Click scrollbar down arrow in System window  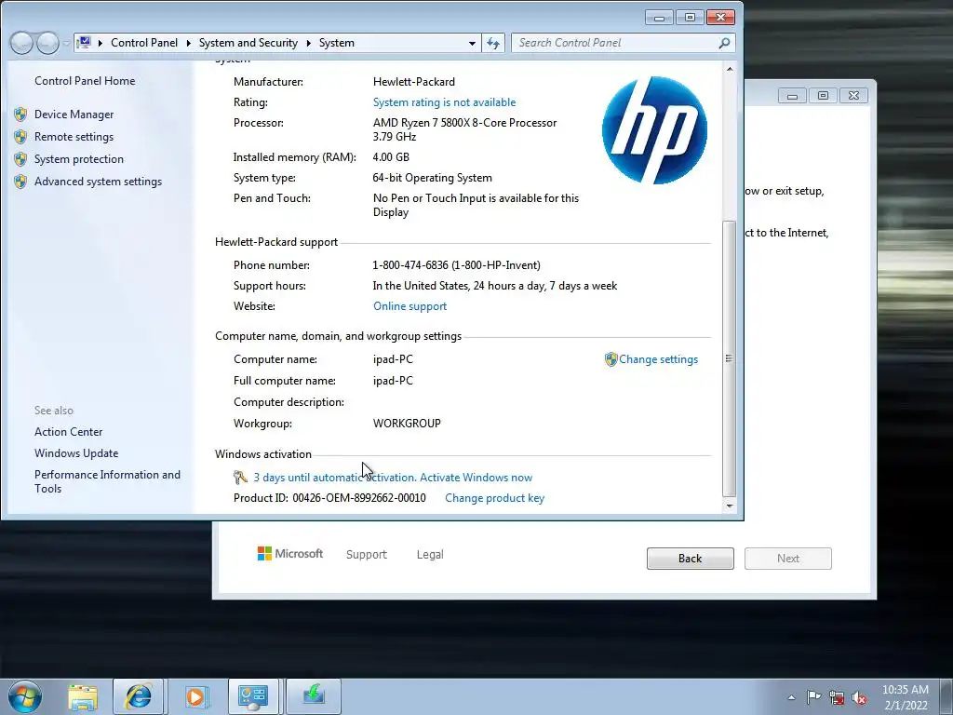pos(730,506)
